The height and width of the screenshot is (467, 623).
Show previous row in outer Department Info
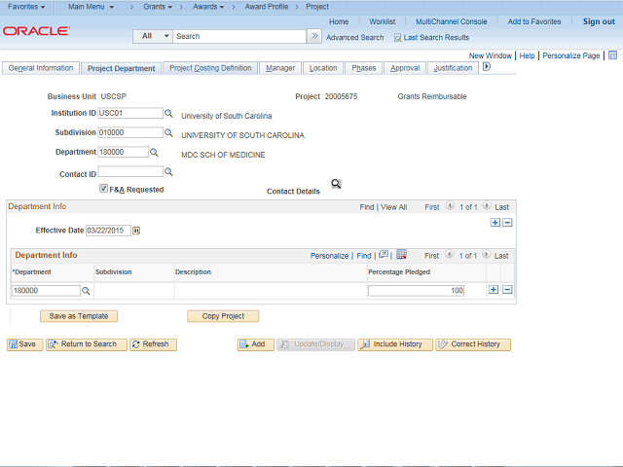[x=450, y=205]
